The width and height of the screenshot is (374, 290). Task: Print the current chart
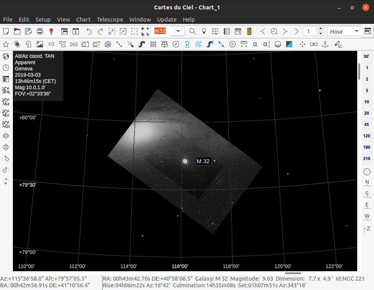coord(40,31)
